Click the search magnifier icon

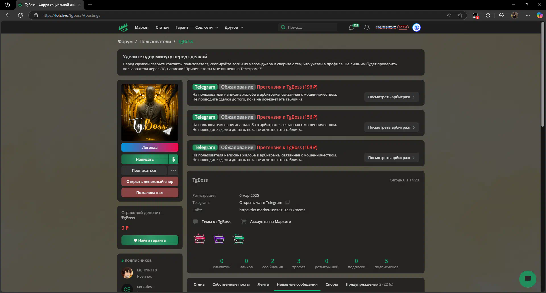click(x=283, y=27)
